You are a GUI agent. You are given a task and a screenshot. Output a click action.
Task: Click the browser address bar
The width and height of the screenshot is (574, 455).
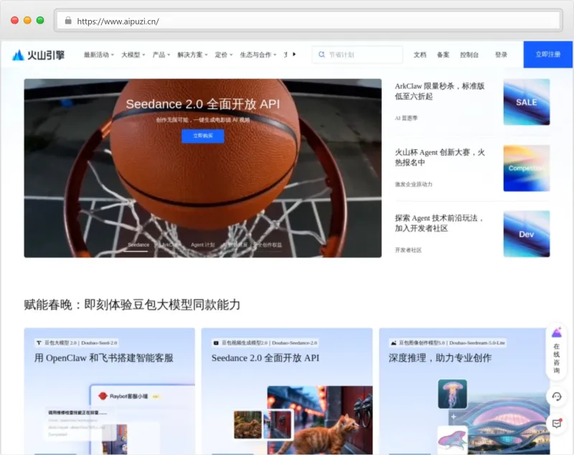[309, 21]
